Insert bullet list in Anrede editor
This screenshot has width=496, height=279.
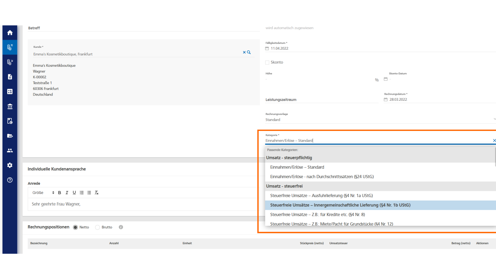click(89, 193)
